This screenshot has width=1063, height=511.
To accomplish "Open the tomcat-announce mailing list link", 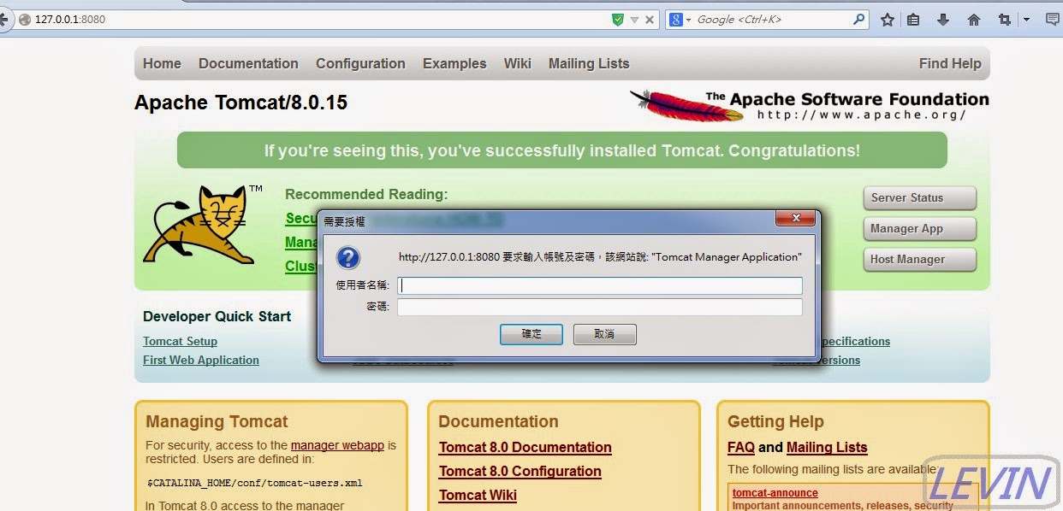I will pyautogui.click(x=775, y=493).
